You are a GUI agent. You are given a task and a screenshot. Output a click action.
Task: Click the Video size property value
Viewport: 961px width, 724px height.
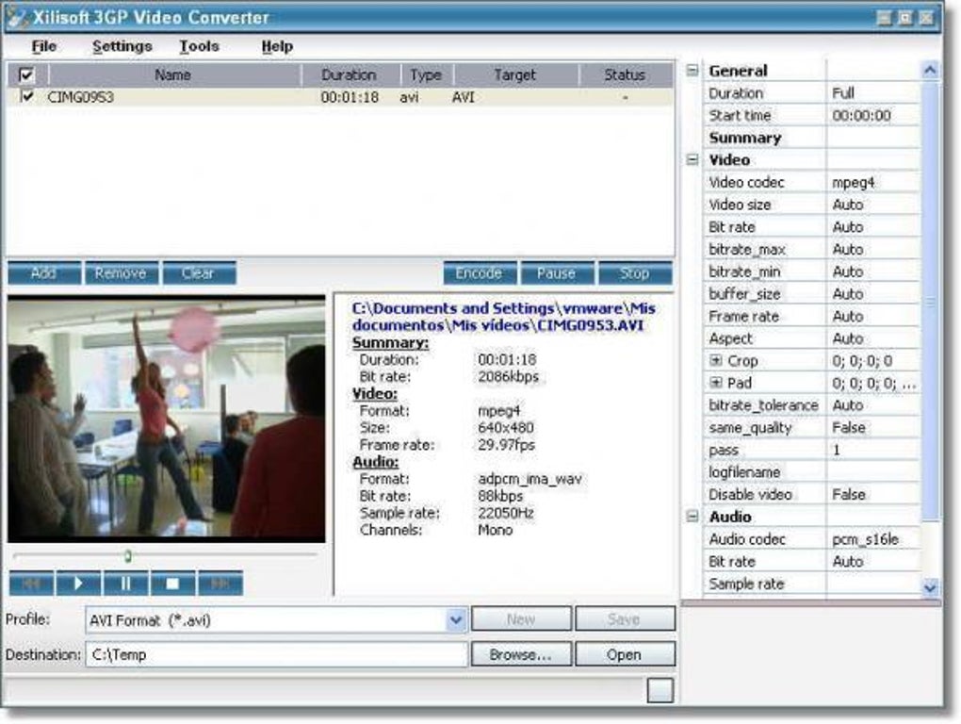(872, 205)
